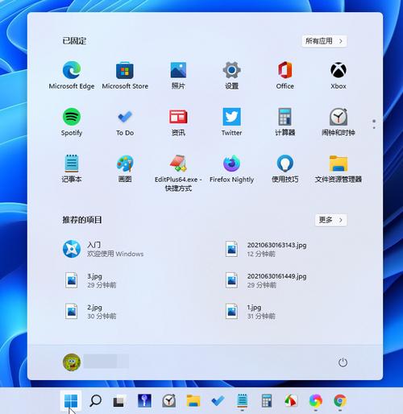Click pinned apps page indicator dots
The height and width of the screenshot is (414, 403).
coord(374,124)
